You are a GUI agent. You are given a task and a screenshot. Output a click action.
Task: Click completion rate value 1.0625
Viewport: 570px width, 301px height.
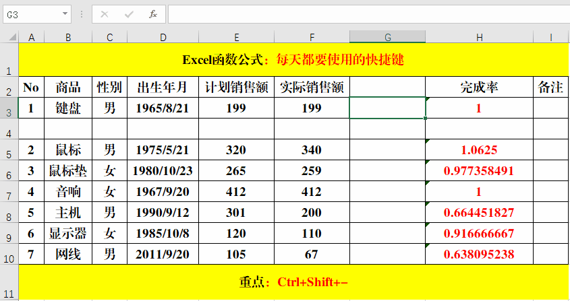pos(480,149)
